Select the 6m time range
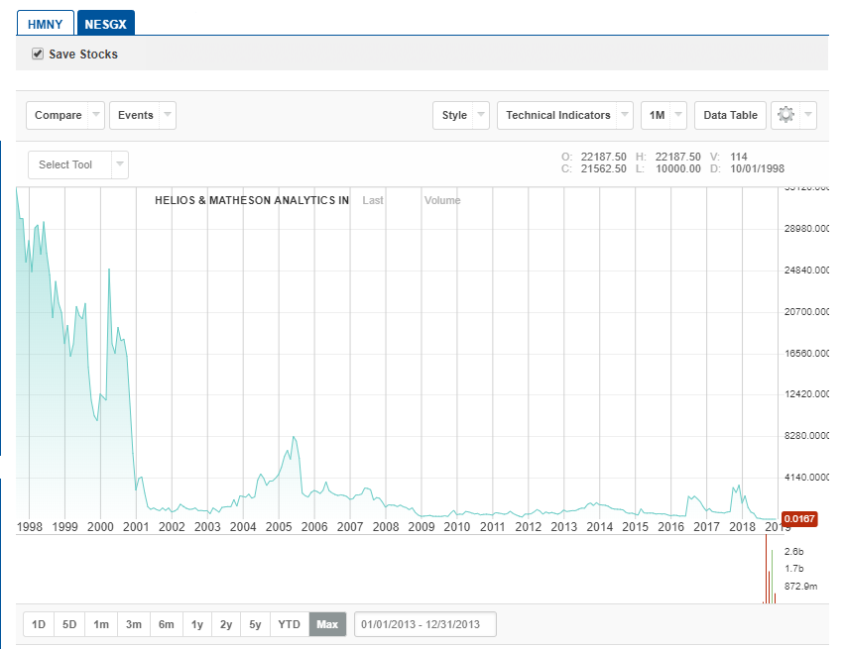This screenshot has height=649, width=844. 167,624
